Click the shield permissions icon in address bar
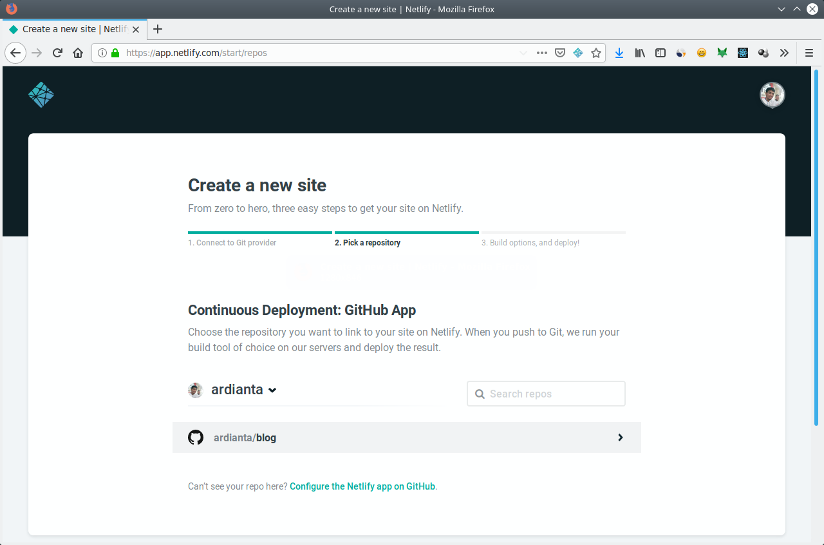This screenshot has width=824, height=545. [x=560, y=52]
